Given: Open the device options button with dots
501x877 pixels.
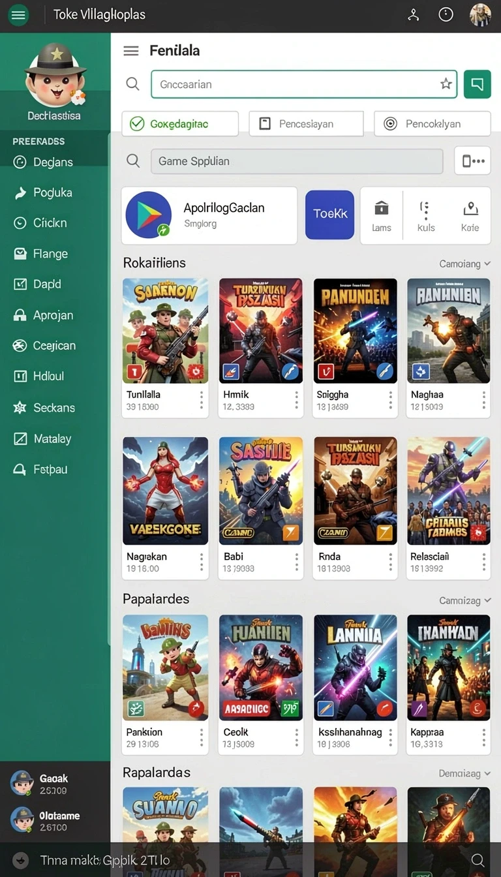Looking at the screenshot, I should pyautogui.click(x=472, y=161).
